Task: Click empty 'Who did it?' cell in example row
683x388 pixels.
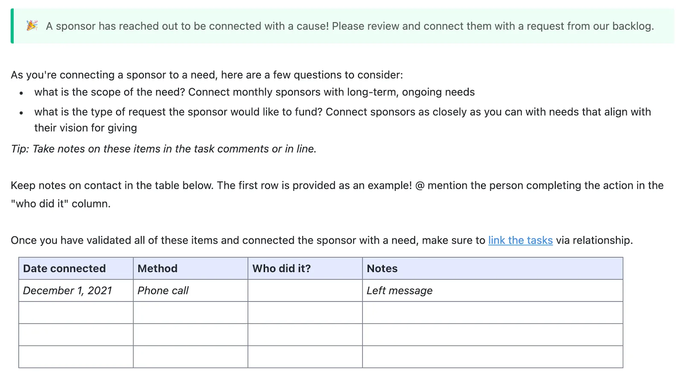Action: tap(305, 290)
